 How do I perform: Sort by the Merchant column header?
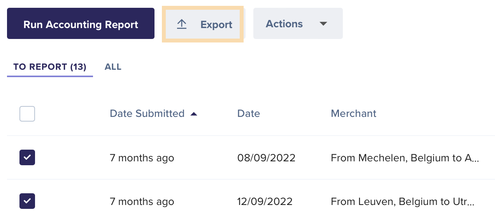[353, 113]
